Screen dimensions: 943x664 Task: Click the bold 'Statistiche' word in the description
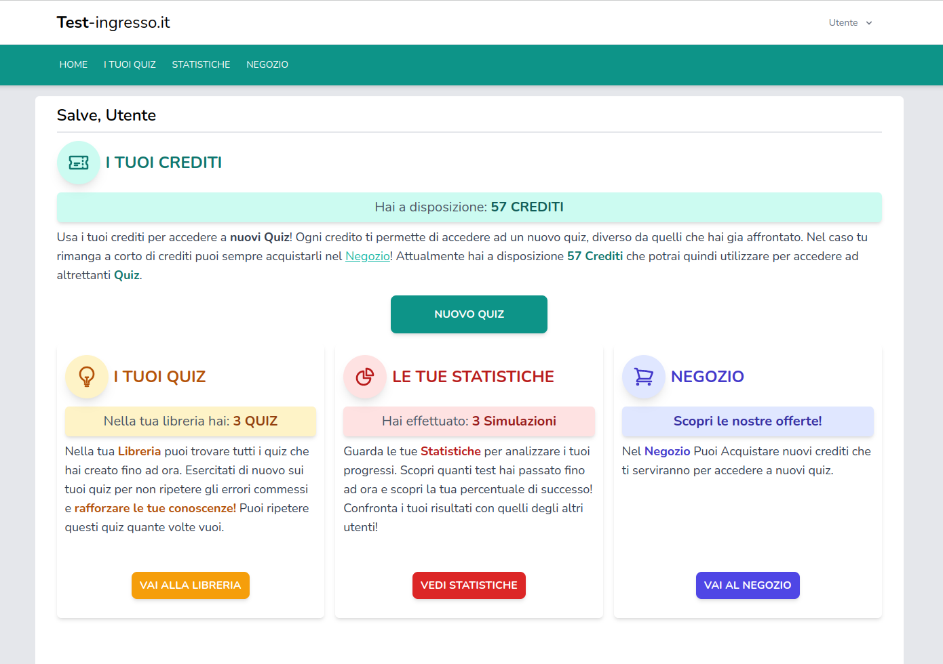click(450, 451)
